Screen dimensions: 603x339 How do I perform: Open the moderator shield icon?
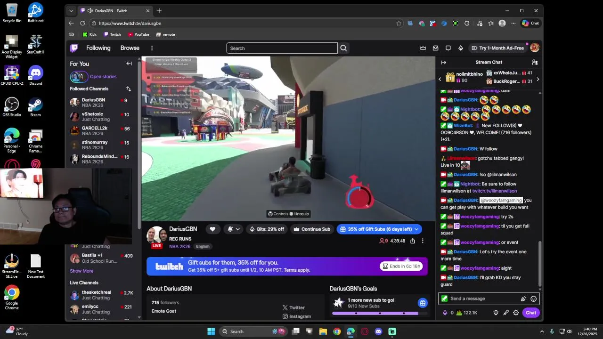[x=496, y=313]
